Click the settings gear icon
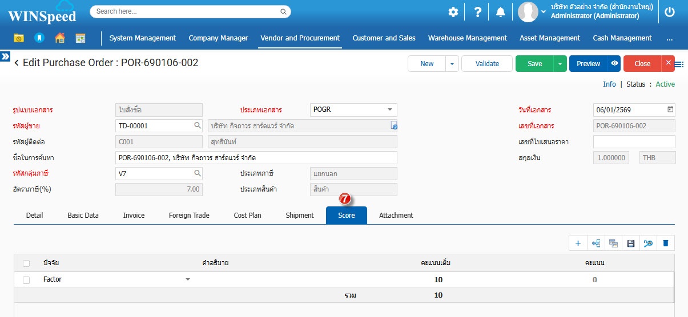Image resolution: width=688 pixels, height=317 pixels. [x=453, y=12]
